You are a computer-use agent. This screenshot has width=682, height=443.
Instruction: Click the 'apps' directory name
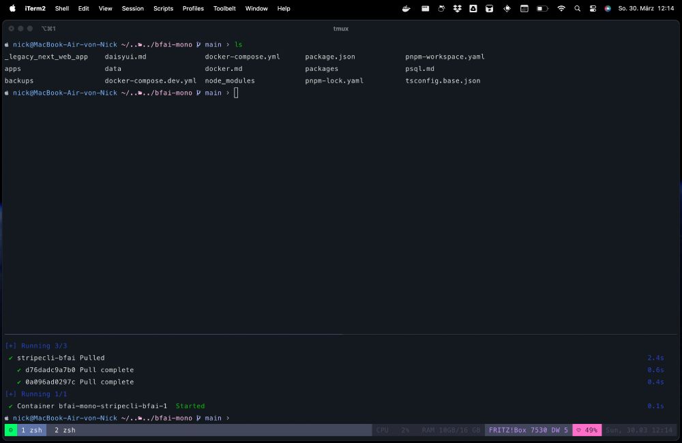click(x=12, y=69)
